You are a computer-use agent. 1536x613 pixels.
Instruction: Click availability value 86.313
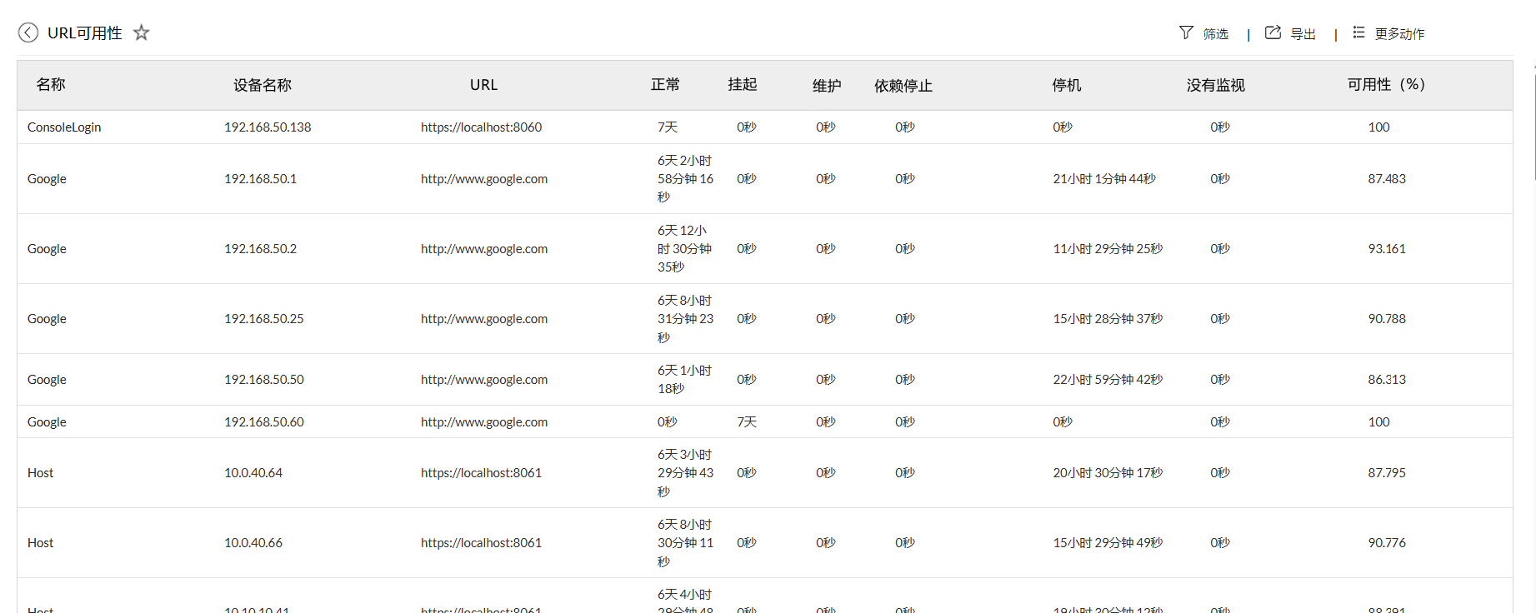[1387, 379]
